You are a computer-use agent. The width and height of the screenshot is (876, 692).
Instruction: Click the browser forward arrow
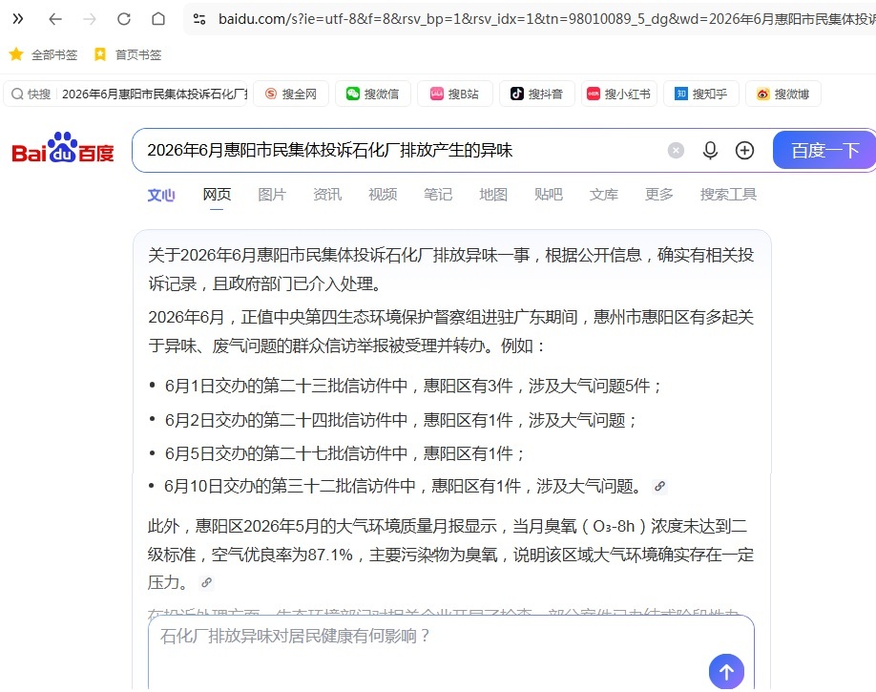90,19
